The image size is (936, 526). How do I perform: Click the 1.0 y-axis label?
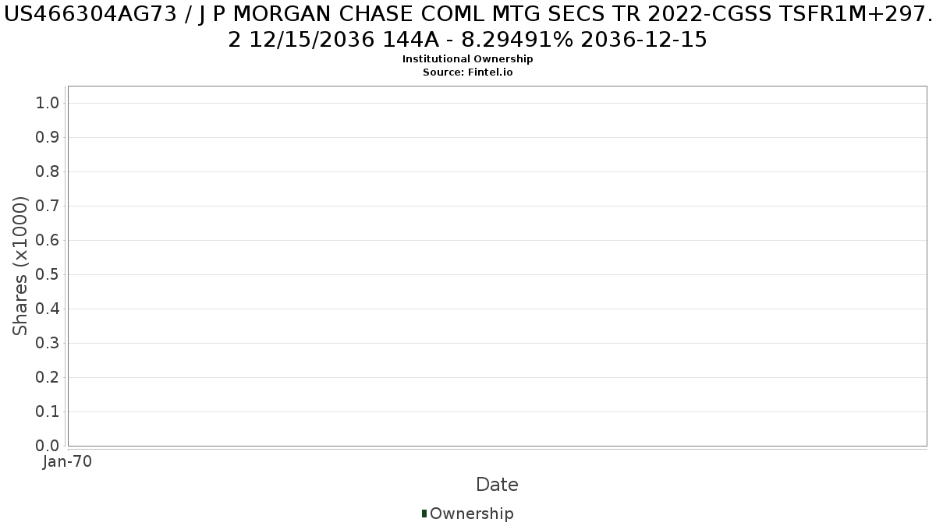click(x=48, y=104)
